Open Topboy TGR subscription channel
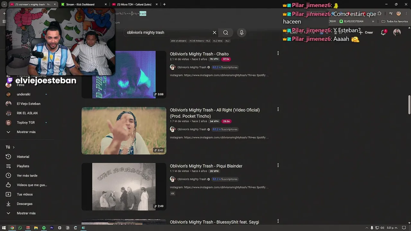Viewport: 411px width, 231px height. point(26,123)
